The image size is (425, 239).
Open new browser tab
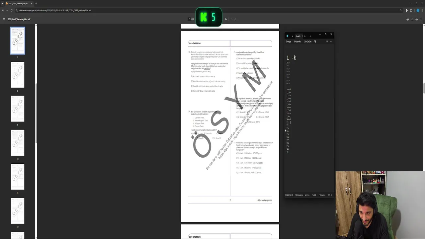pyautogui.click(x=36, y=3)
